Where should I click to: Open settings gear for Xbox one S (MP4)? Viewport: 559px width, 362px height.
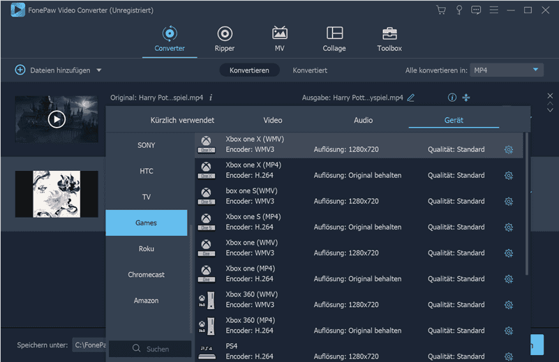tap(508, 227)
